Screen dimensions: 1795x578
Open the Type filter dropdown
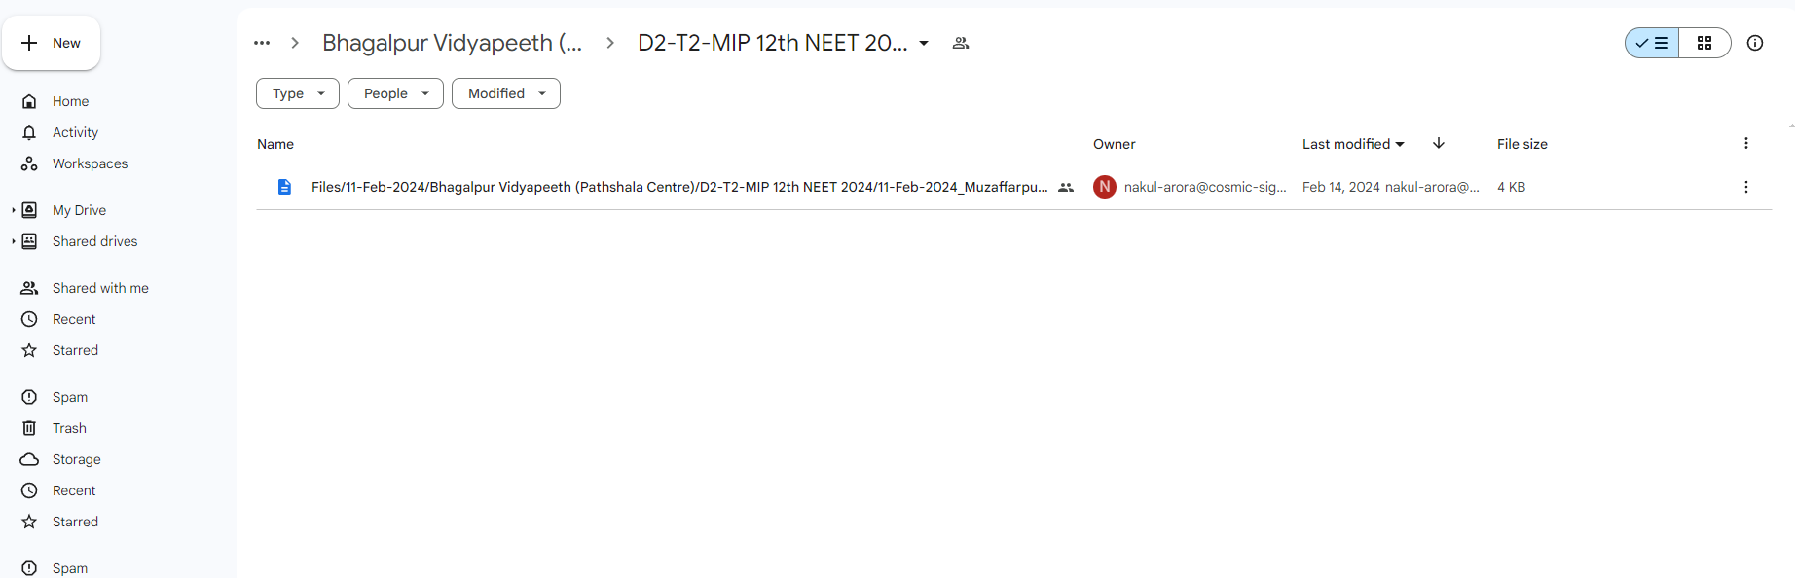(x=298, y=93)
